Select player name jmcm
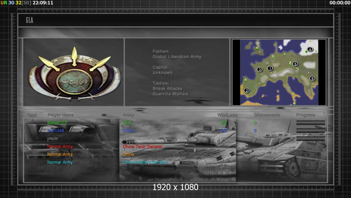The width and height of the screenshot is (351, 198). (53, 139)
